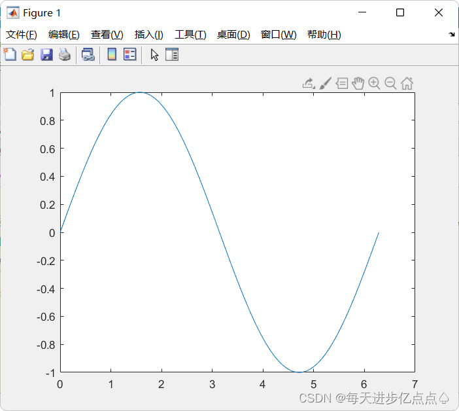Click the New Figure toolbar icon
The width and height of the screenshot is (459, 411).
pos(10,55)
